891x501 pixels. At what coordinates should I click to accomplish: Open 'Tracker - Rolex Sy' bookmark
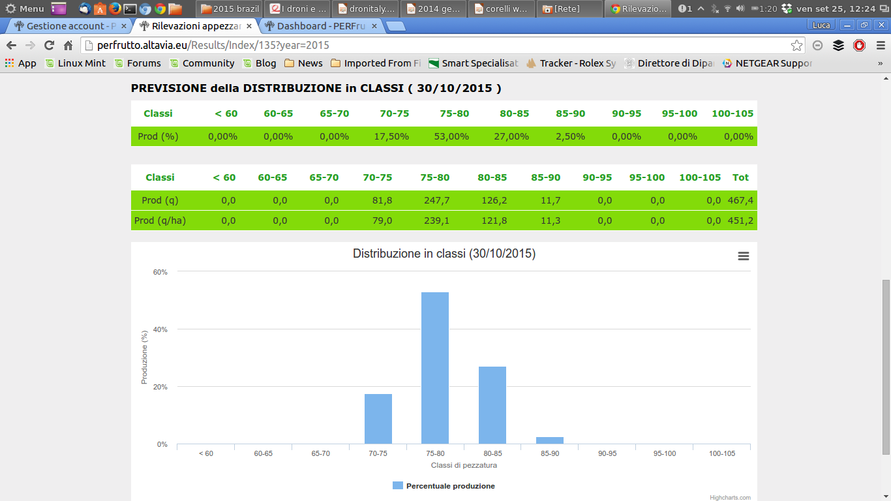click(x=571, y=63)
